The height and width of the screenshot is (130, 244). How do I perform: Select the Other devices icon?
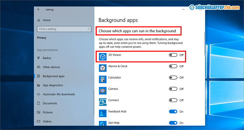click(x=39, y=67)
